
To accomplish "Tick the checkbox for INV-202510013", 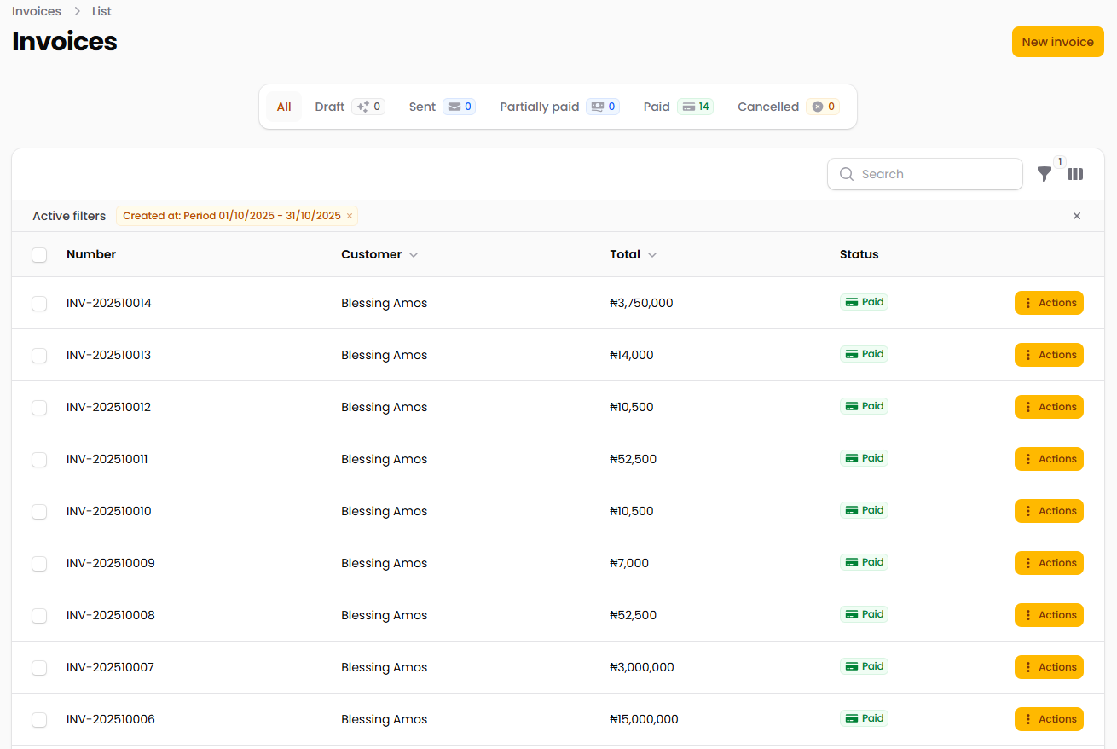I will click(39, 356).
